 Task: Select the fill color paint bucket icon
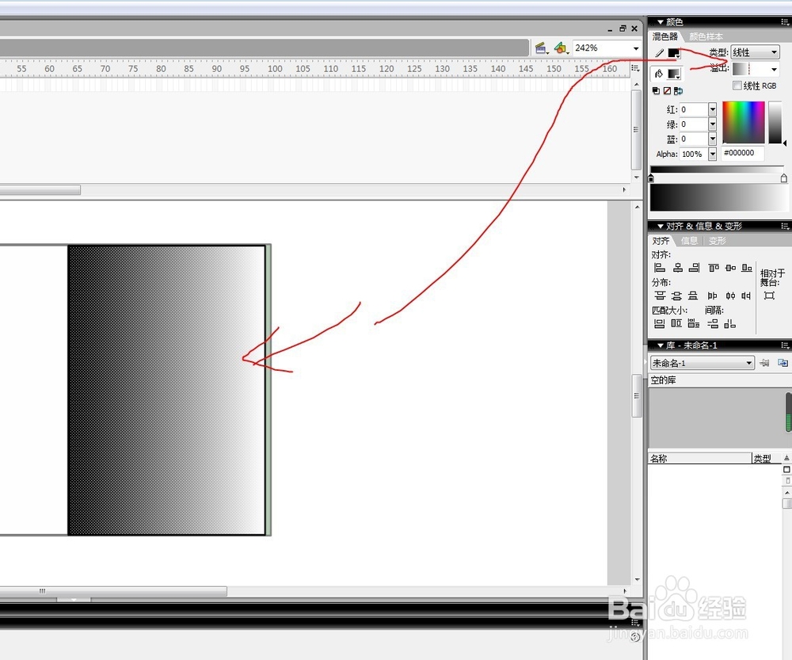pos(659,74)
